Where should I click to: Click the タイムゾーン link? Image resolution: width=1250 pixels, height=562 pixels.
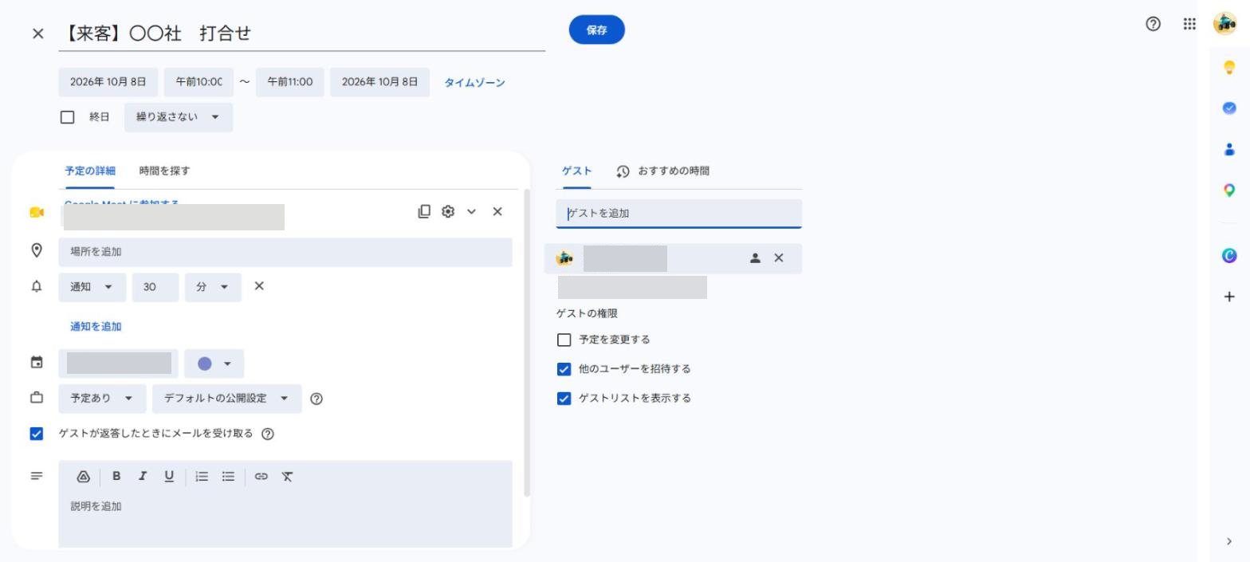[x=474, y=82]
